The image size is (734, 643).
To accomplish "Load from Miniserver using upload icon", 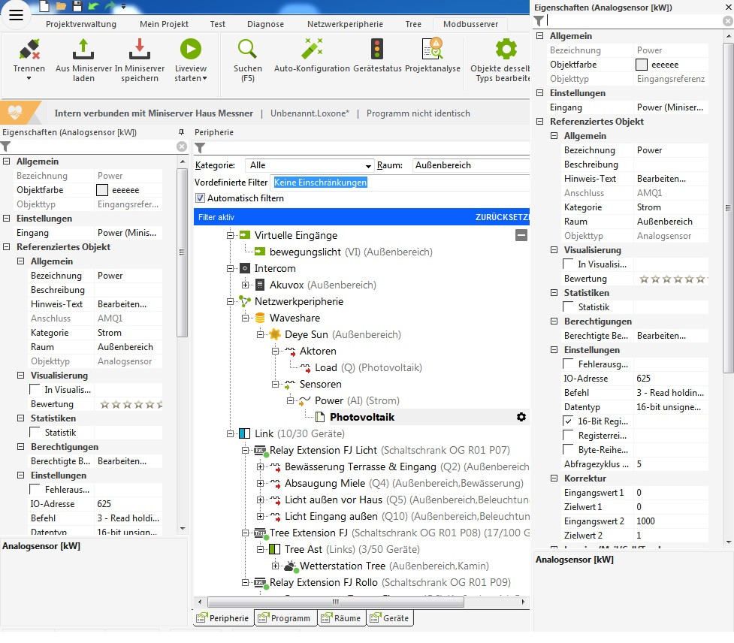I will click(x=83, y=50).
